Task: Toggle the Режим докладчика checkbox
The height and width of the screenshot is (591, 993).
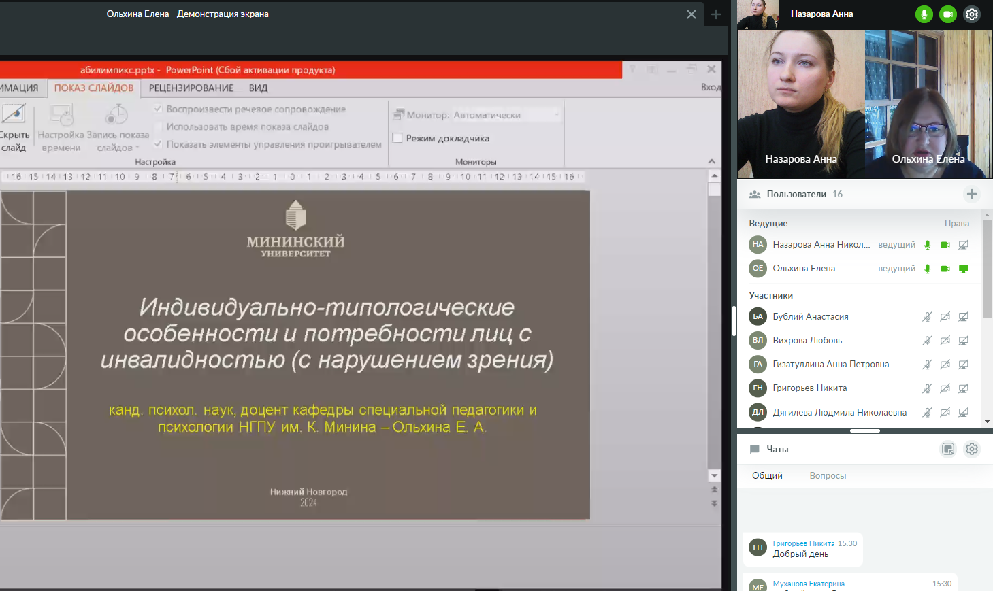Action: coord(397,138)
